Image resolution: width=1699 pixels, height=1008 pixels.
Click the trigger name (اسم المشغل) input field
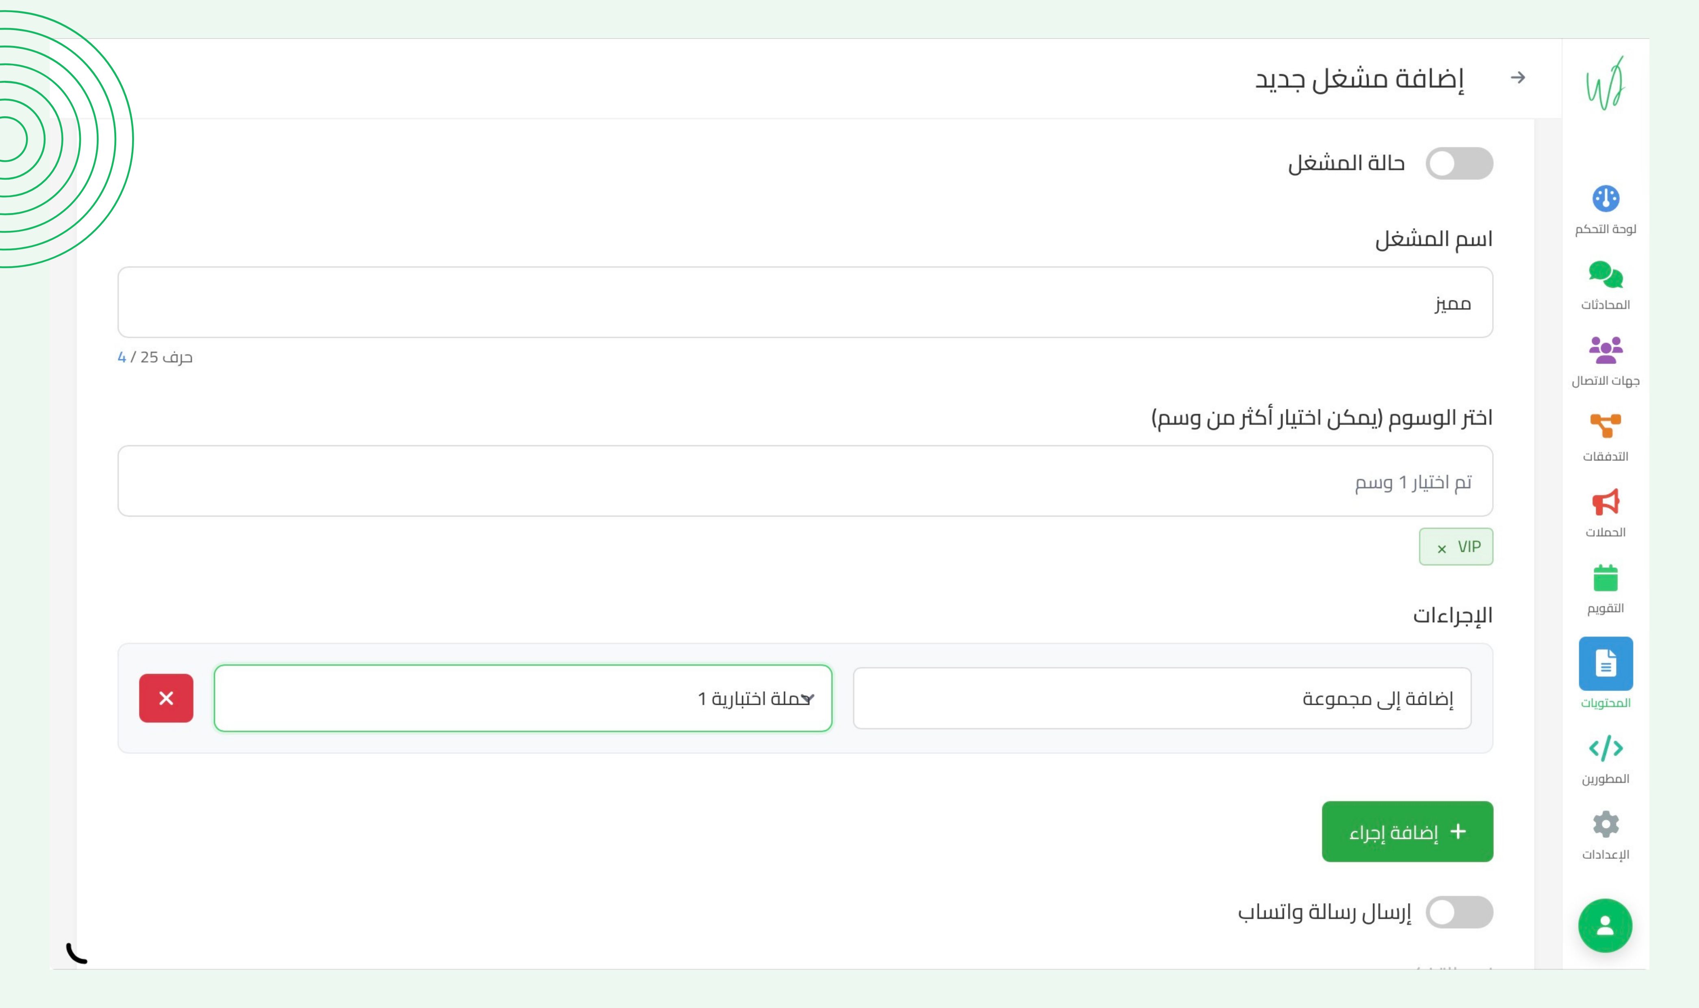(805, 302)
